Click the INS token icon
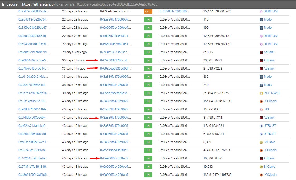 click(x=261, y=110)
